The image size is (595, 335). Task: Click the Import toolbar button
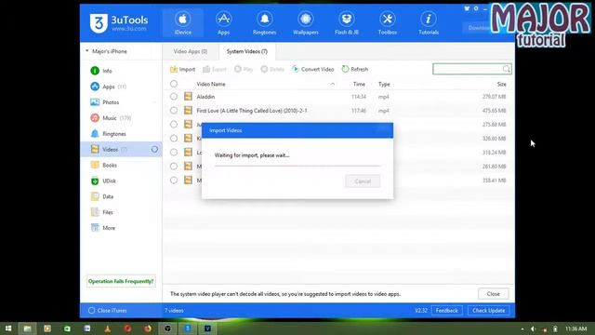point(182,69)
